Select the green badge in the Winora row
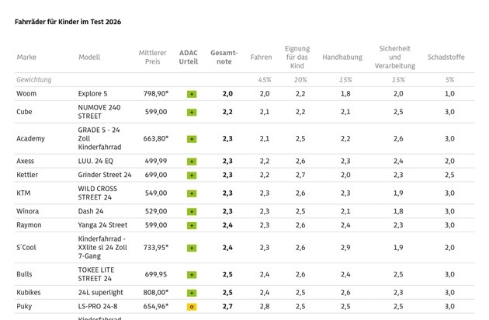 point(192,211)
